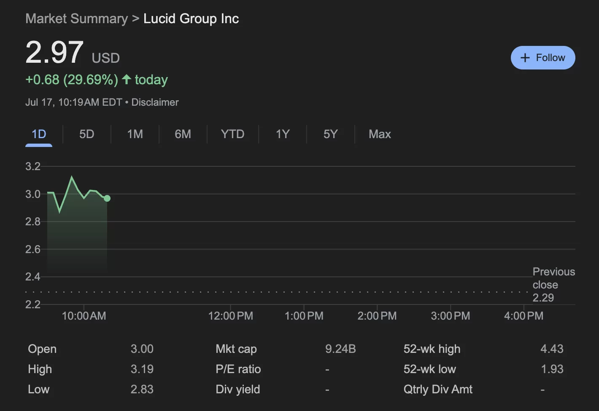Open the Disclaimer link

155,102
